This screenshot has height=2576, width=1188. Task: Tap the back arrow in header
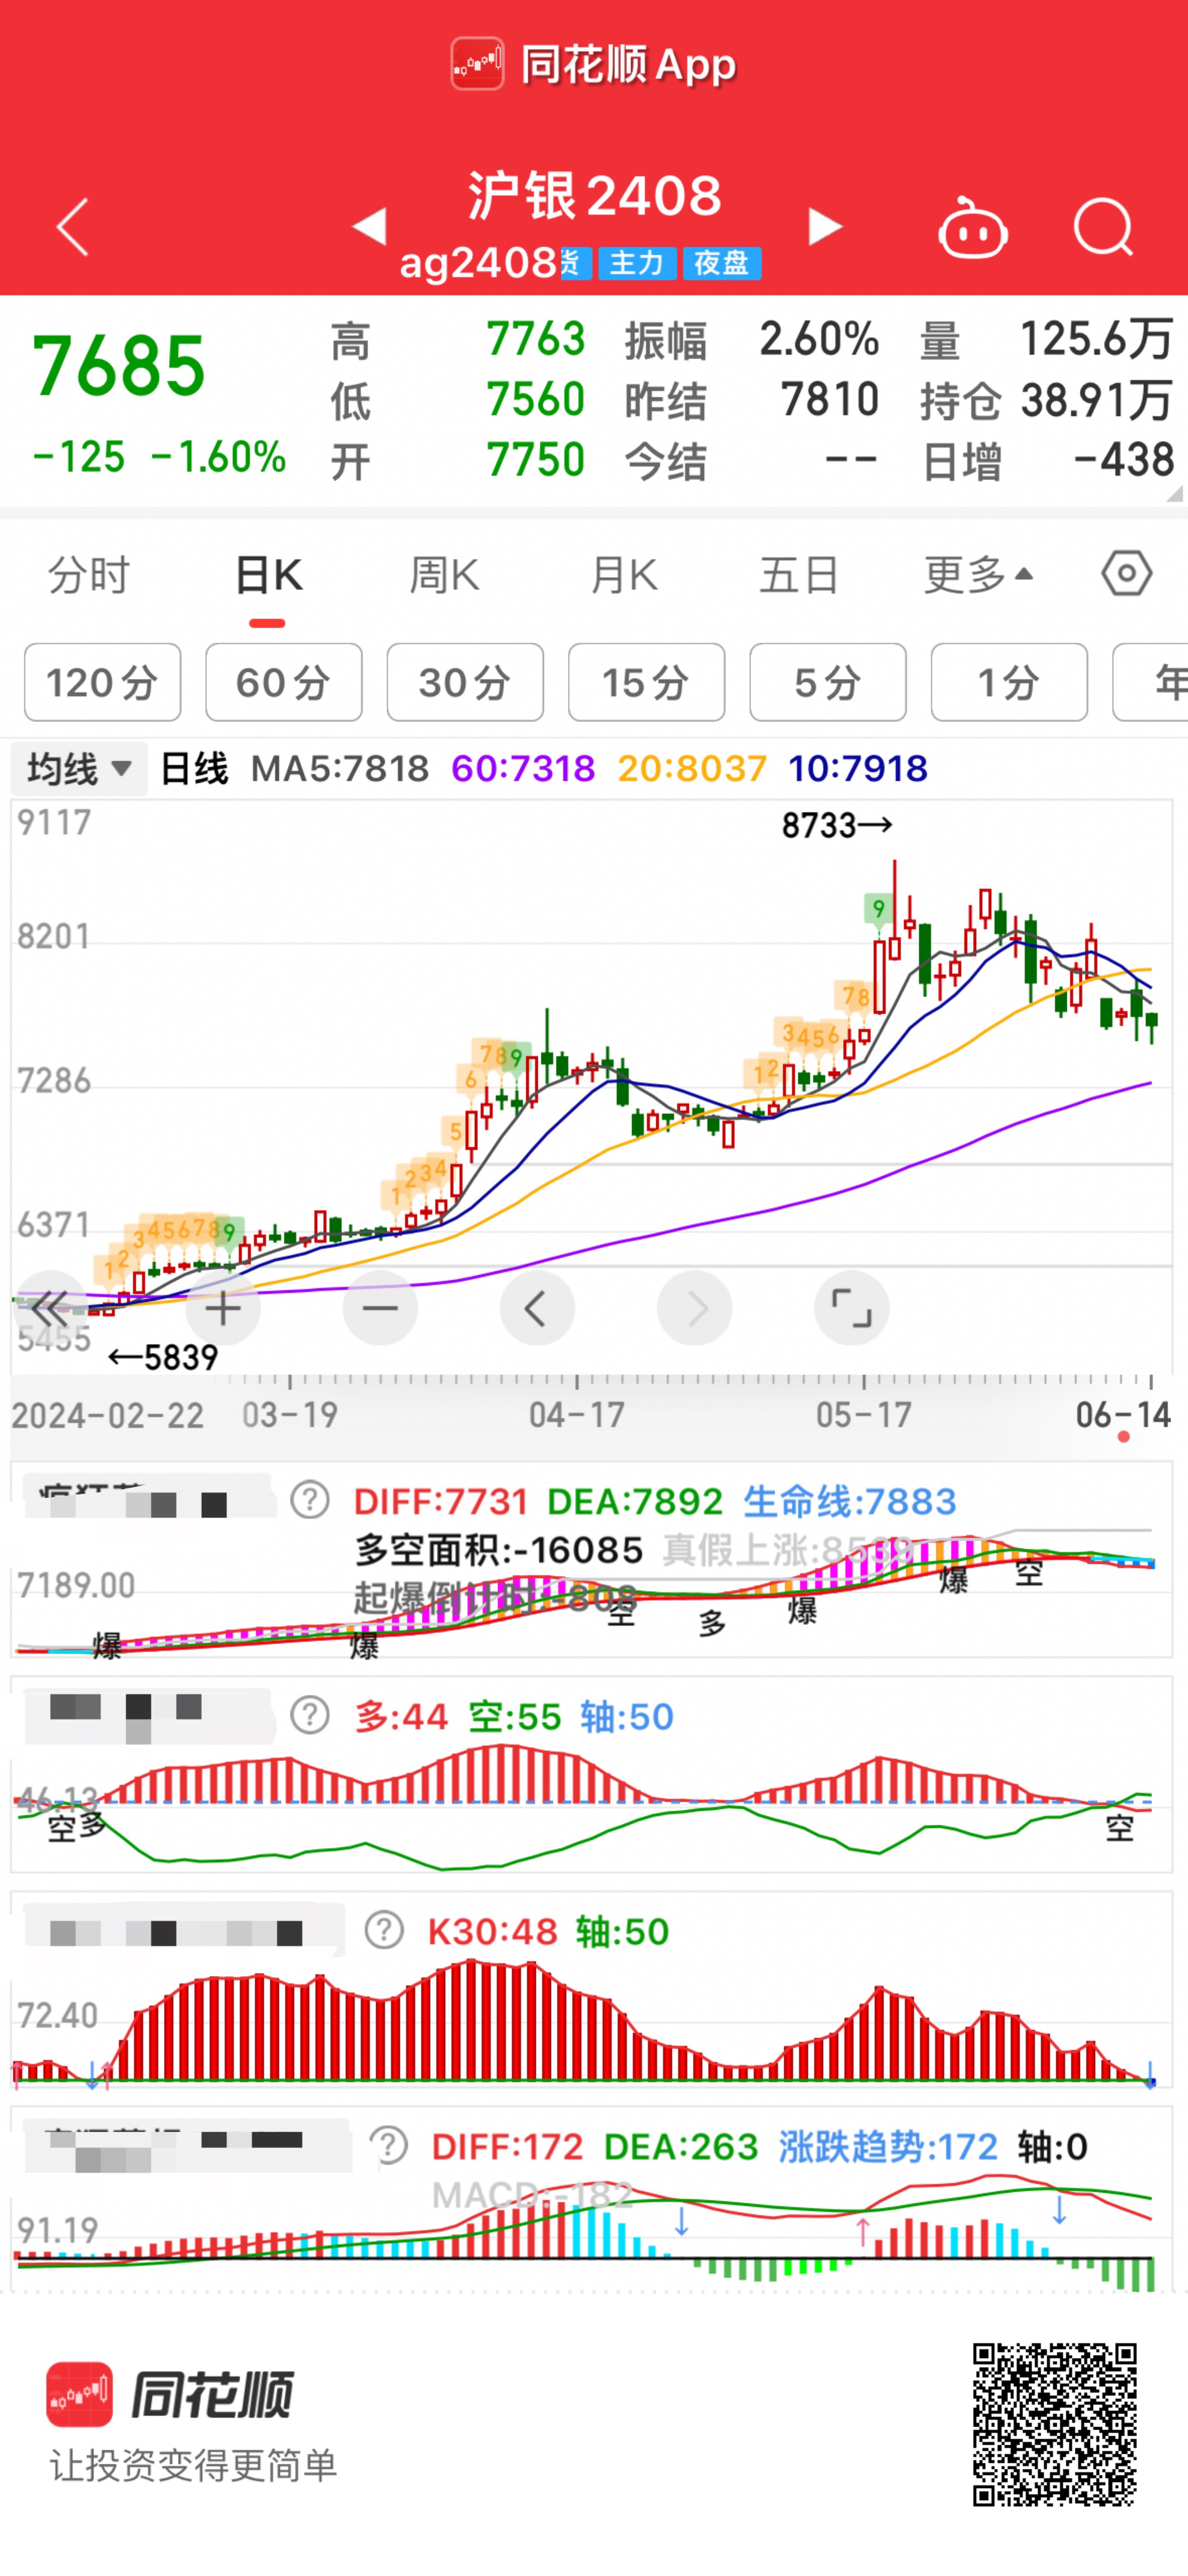pyautogui.click(x=73, y=227)
